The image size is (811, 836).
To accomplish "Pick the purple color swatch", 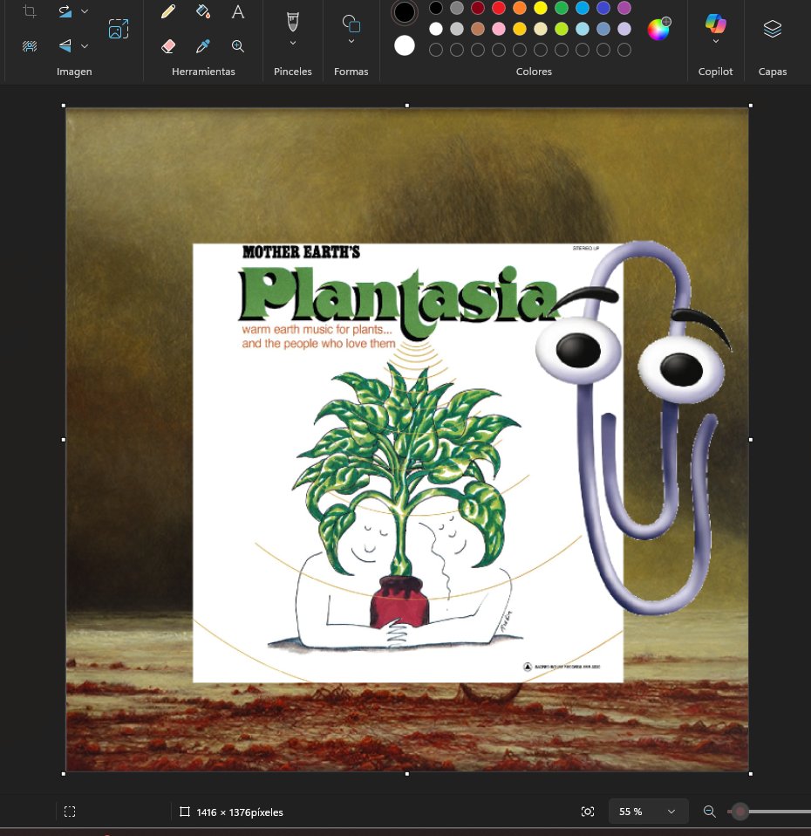I will [x=624, y=8].
